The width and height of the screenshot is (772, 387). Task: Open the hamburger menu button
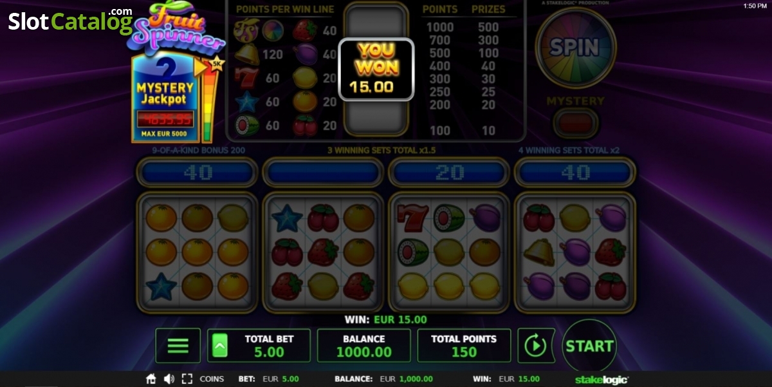[x=178, y=346]
